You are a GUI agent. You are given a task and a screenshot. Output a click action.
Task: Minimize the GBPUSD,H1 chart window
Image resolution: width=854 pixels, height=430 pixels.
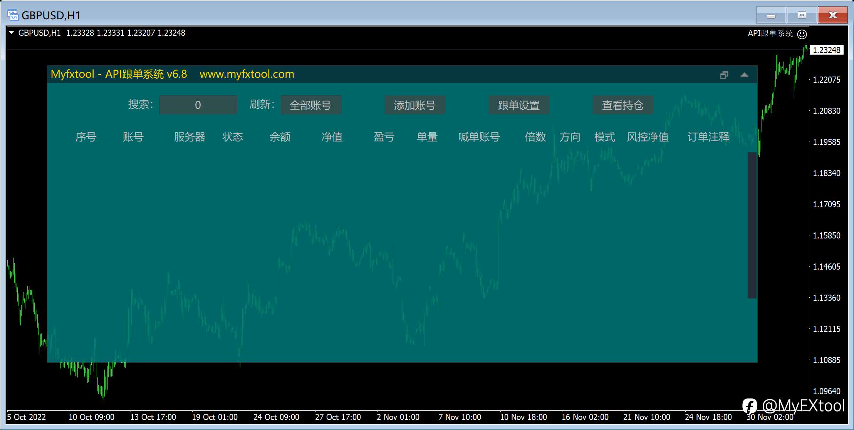click(771, 15)
